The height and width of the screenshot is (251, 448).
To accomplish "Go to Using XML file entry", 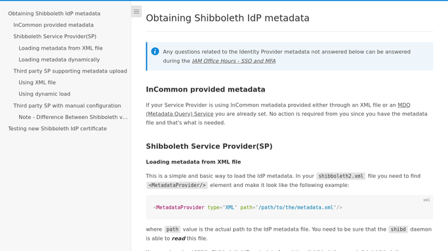I will [37, 82].
